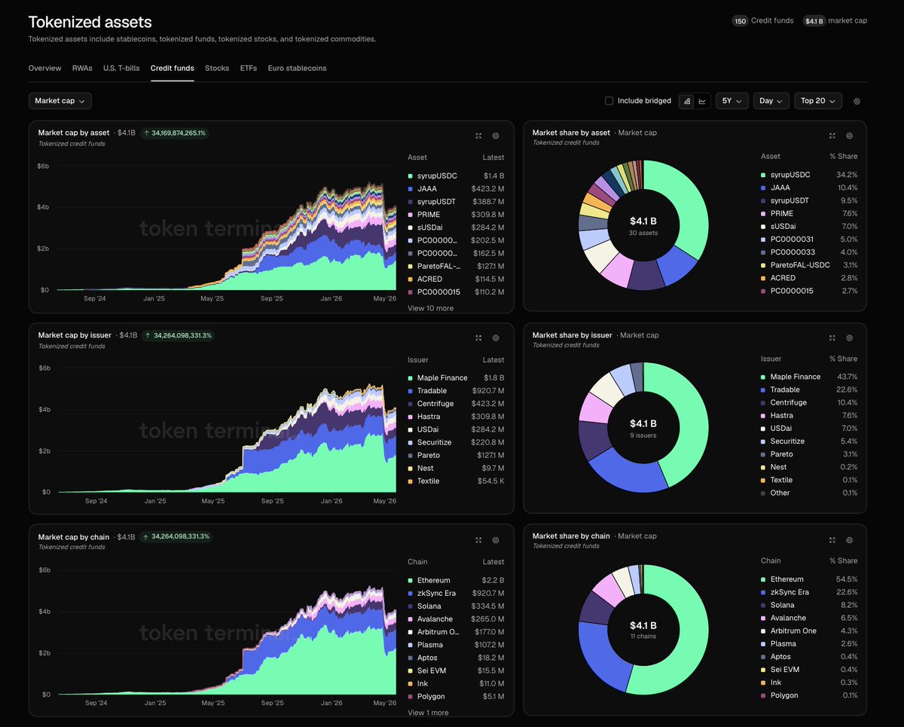Select PRIME row in Market cap by asset

coord(456,215)
